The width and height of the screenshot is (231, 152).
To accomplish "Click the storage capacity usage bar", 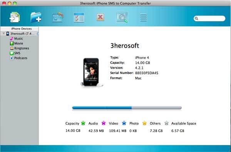I will click(127, 108).
